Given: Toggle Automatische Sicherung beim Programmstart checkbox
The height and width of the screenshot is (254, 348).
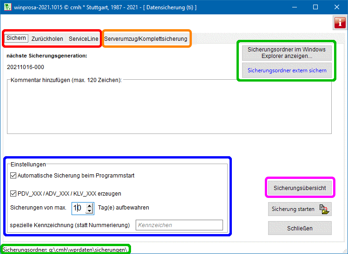Looking at the screenshot, I should [x=13, y=176].
